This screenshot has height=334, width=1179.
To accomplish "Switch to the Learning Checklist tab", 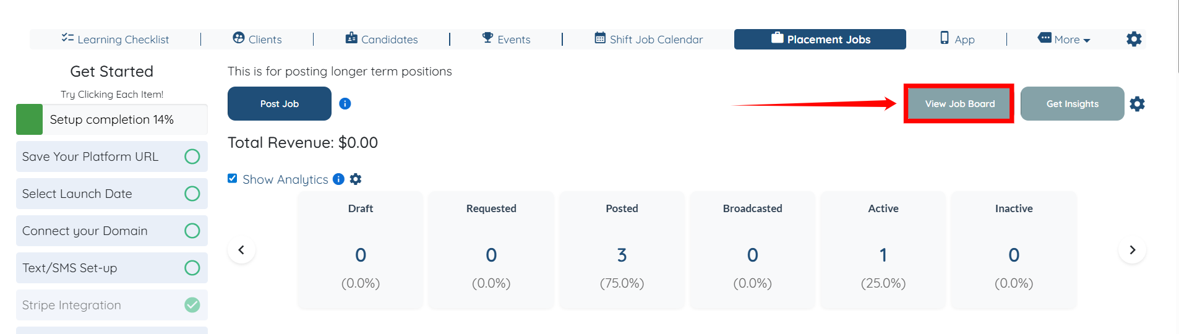I will (116, 39).
